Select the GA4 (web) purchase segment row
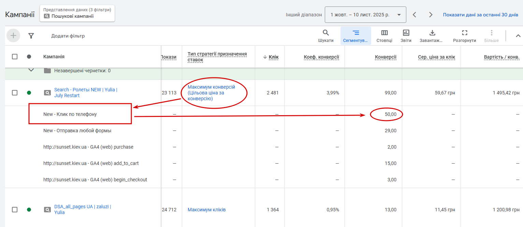 [x=88, y=147]
